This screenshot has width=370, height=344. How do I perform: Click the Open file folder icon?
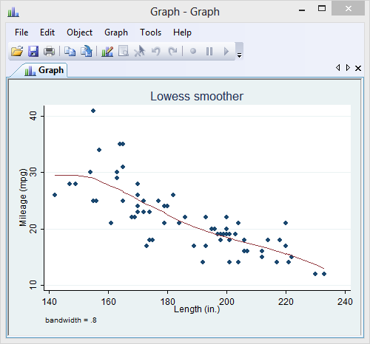click(x=17, y=52)
